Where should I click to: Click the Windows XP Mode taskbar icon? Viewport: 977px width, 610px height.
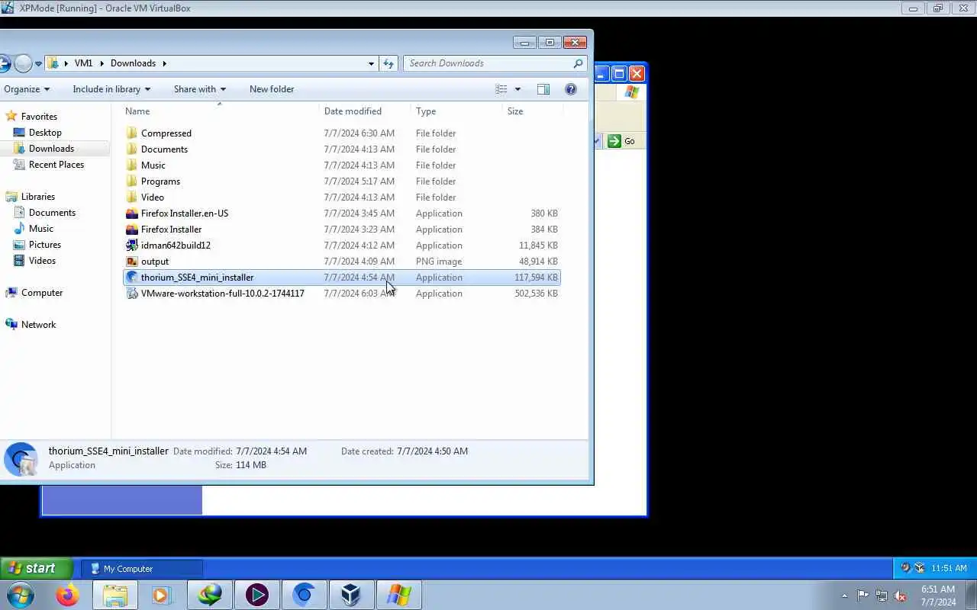(x=398, y=595)
